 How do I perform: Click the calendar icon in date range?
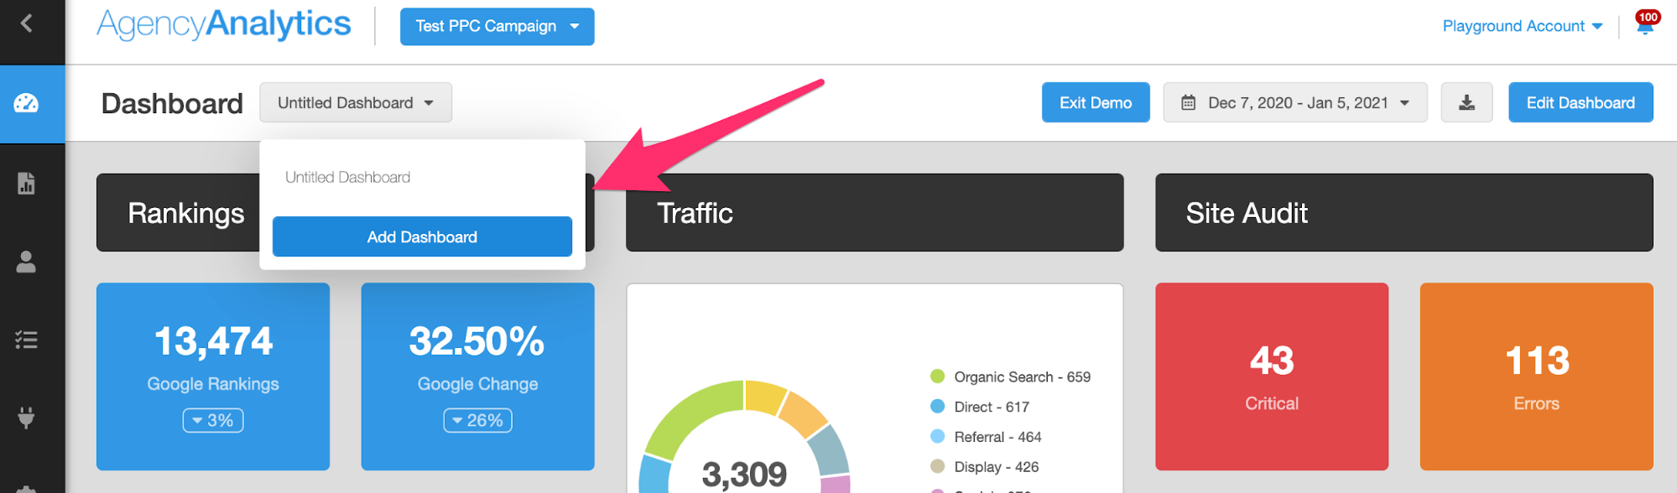click(x=1188, y=103)
